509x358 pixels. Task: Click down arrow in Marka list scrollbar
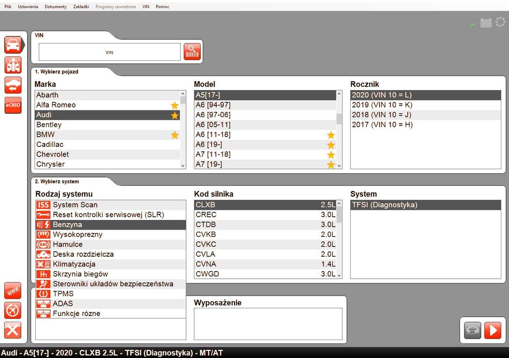click(183, 166)
